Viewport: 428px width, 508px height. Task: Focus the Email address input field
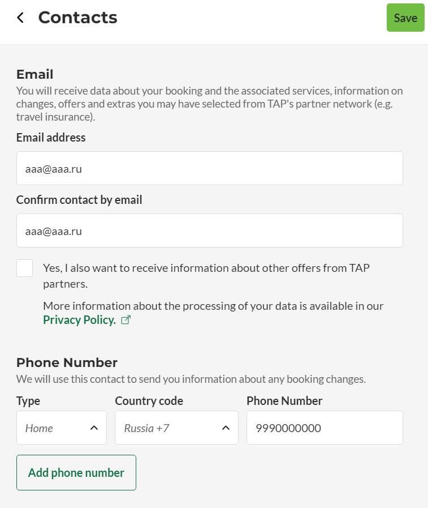(x=210, y=168)
